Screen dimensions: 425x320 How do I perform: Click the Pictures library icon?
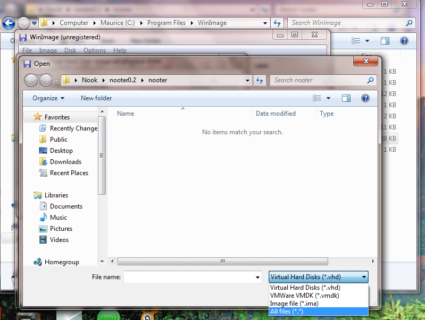click(x=43, y=229)
